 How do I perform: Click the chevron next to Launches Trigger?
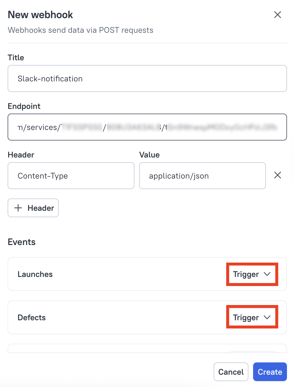click(x=267, y=274)
